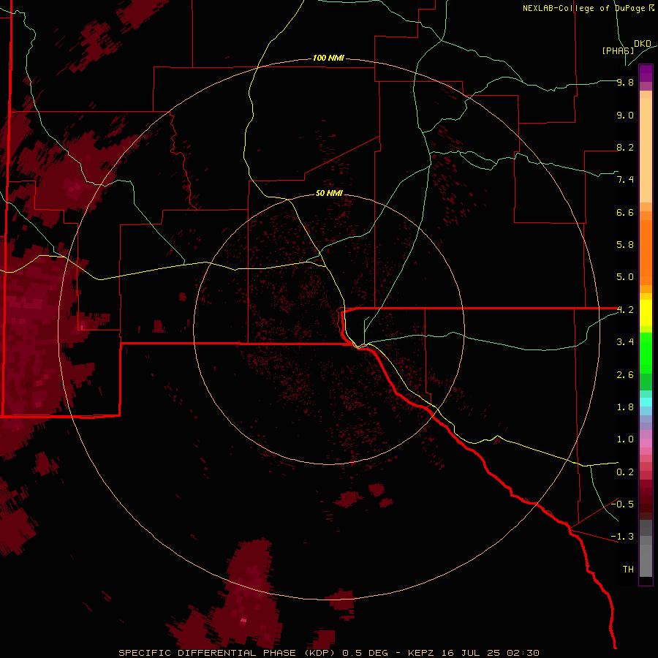
Task: Click the 7.4 value on the color scale
Action: (625, 180)
